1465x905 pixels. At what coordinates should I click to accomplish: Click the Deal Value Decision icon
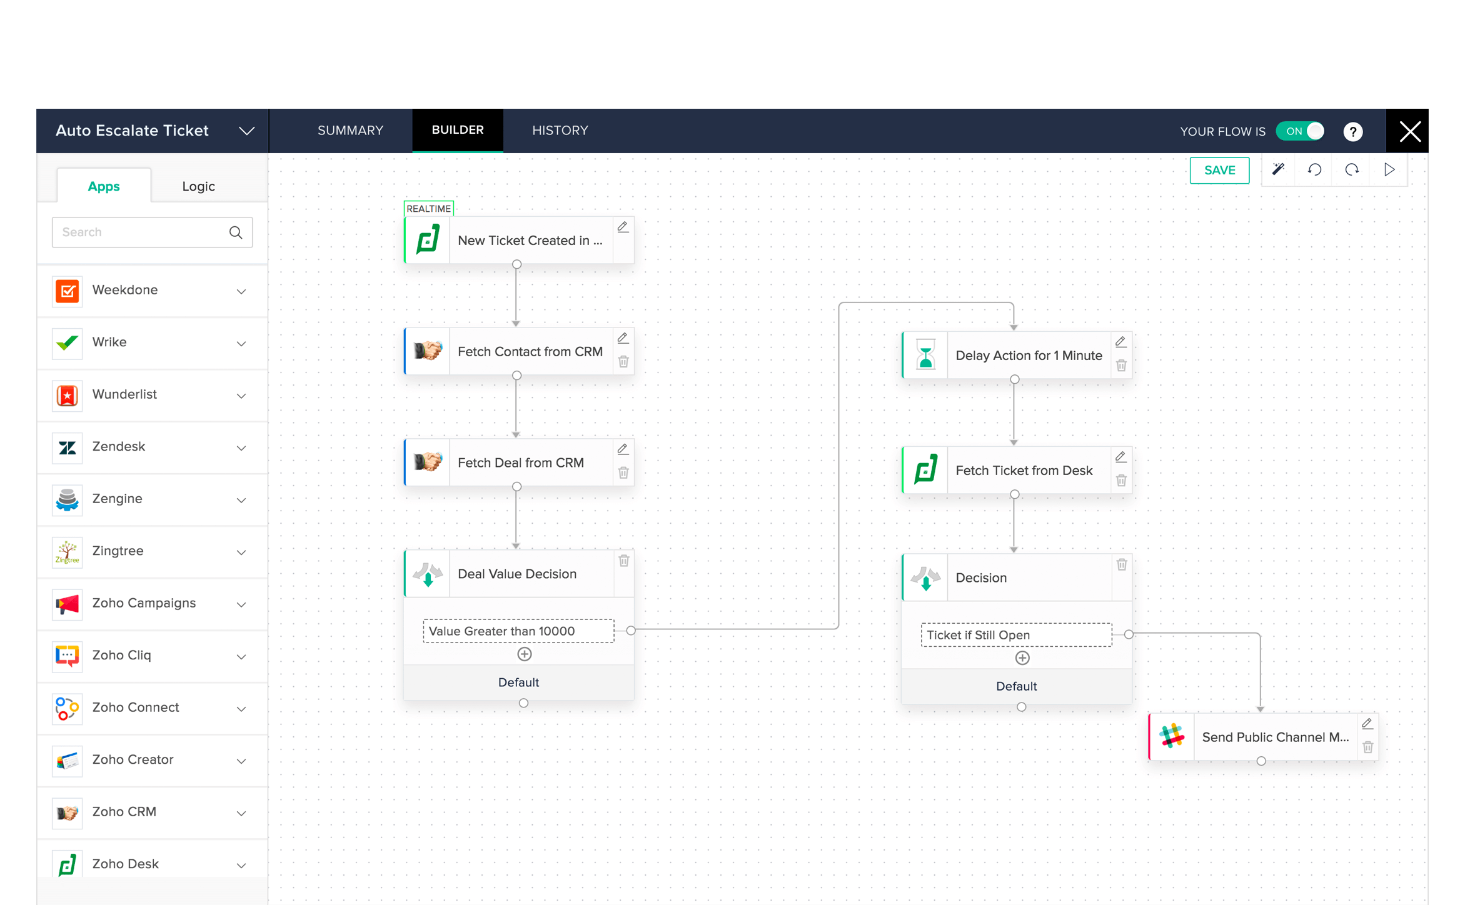(x=429, y=573)
